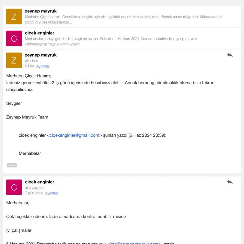Open Ayrıntılar next to 6 Haz
This screenshot has height=244, width=244.
tap(43, 66)
